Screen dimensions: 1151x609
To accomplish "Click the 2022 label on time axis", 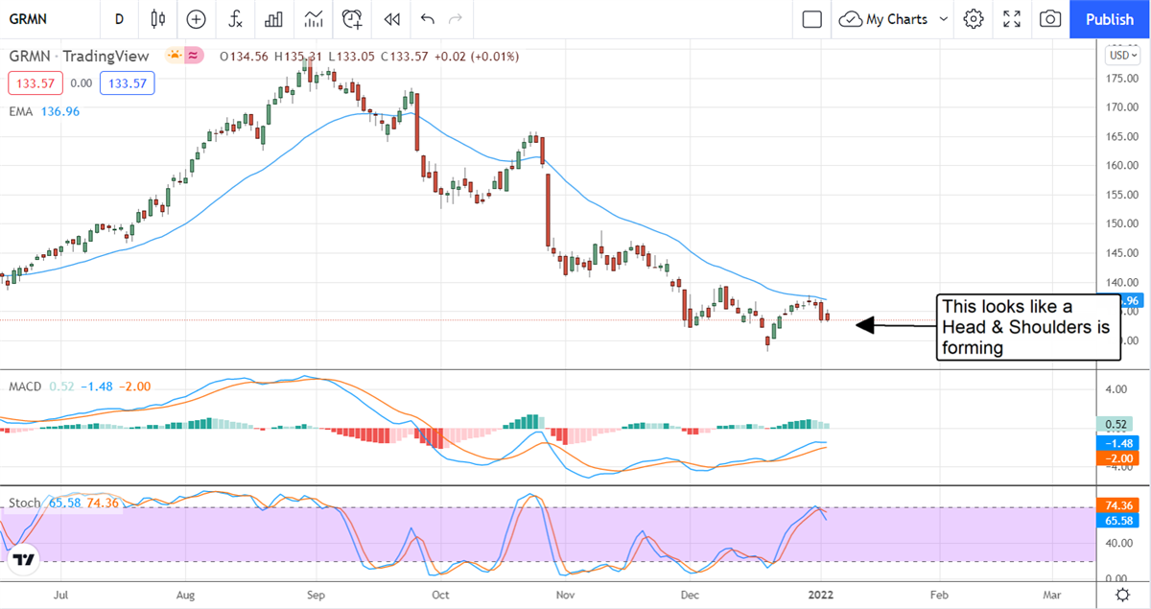I will 822,595.
